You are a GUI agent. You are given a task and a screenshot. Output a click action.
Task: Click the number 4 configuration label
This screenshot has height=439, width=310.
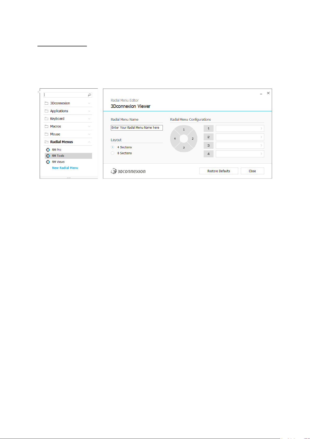coord(209,154)
